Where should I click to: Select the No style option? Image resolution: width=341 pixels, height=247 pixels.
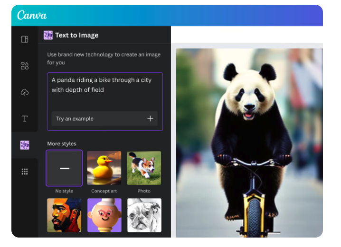64,168
